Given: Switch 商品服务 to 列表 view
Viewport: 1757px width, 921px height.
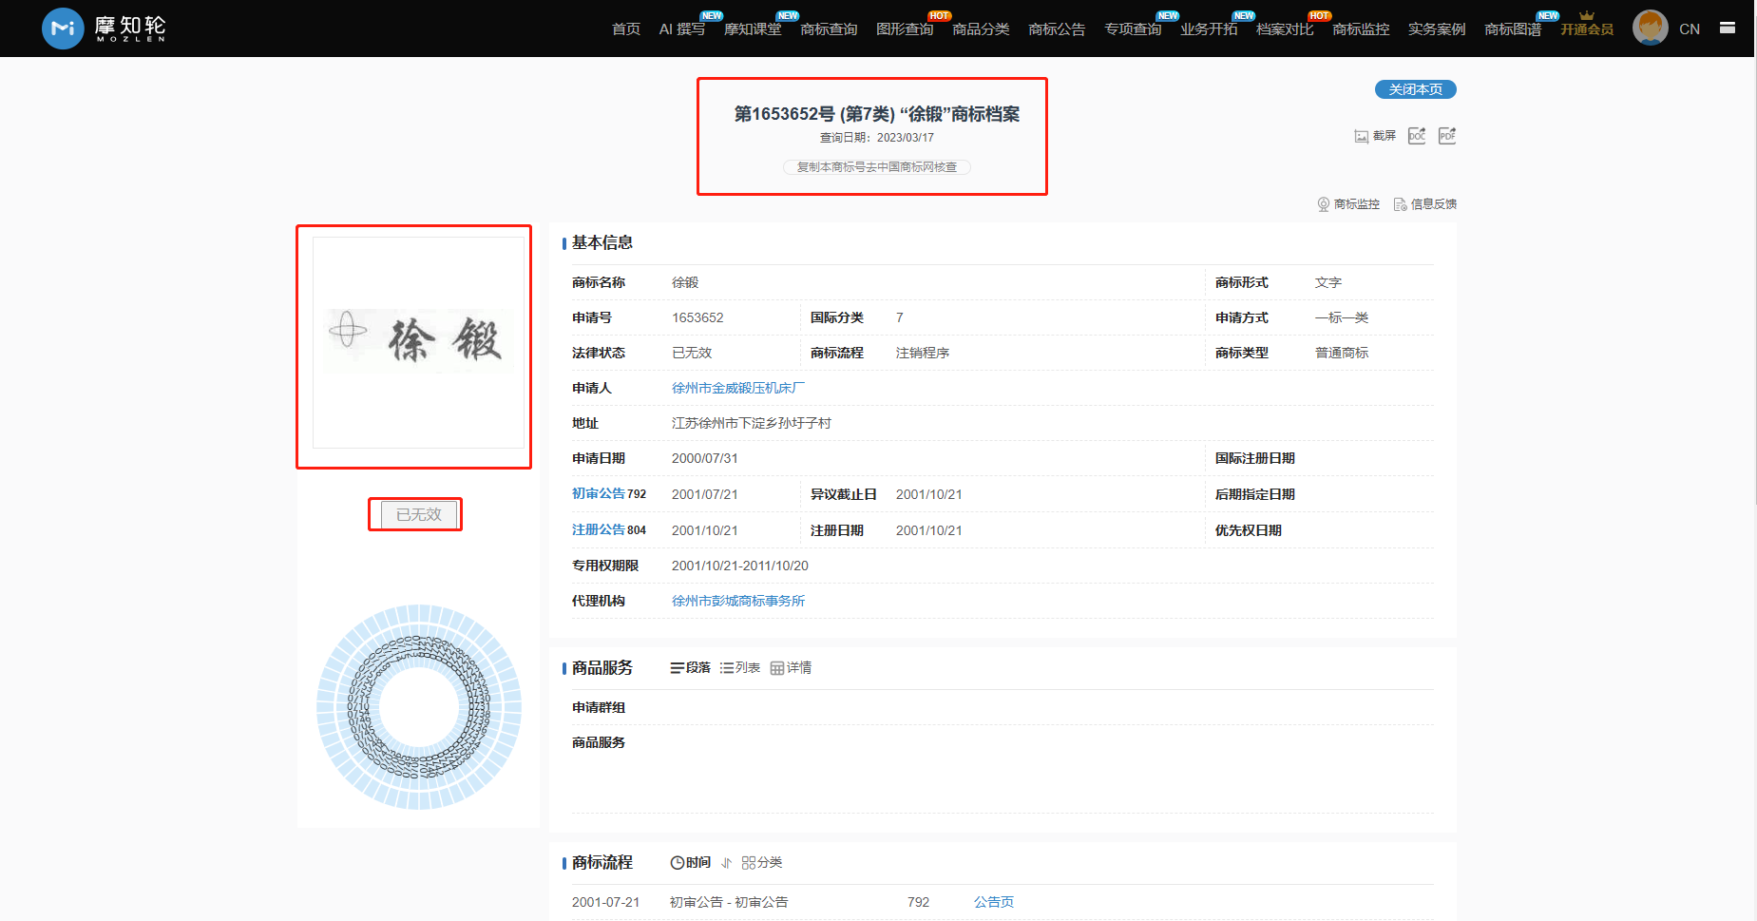Looking at the screenshot, I should [740, 668].
